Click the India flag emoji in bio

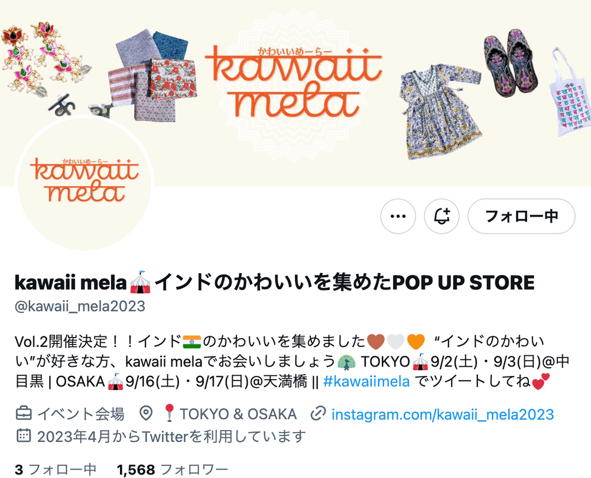click(192, 342)
